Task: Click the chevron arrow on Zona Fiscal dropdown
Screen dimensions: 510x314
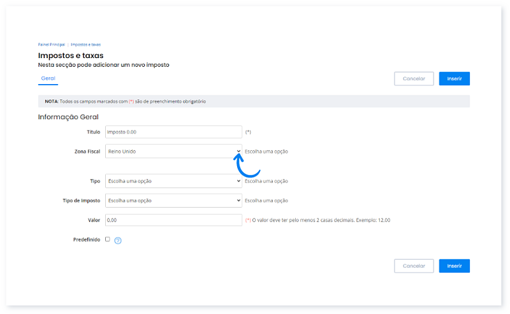Action: 238,152
